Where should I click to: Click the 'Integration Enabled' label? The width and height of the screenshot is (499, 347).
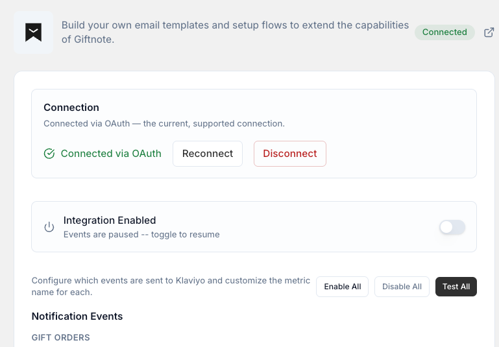click(x=110, y=220)
